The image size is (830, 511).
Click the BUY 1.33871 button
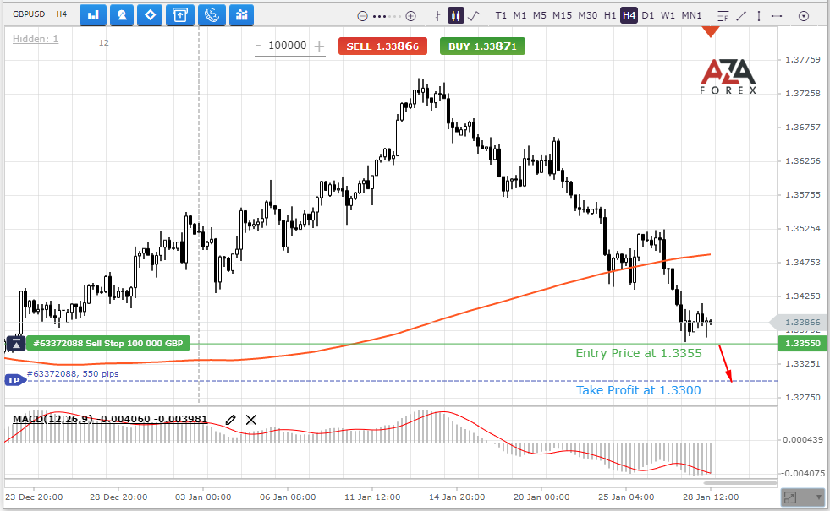click(482, 46)
